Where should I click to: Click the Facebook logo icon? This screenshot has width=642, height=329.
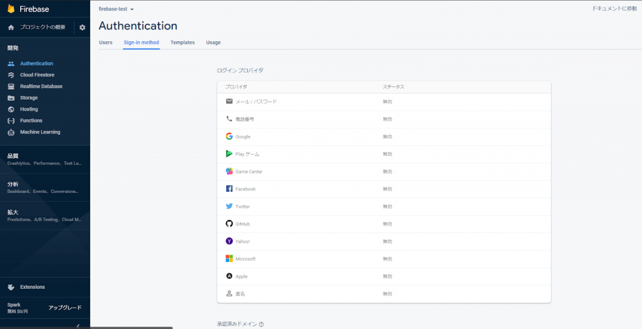[x=229, y=189]
